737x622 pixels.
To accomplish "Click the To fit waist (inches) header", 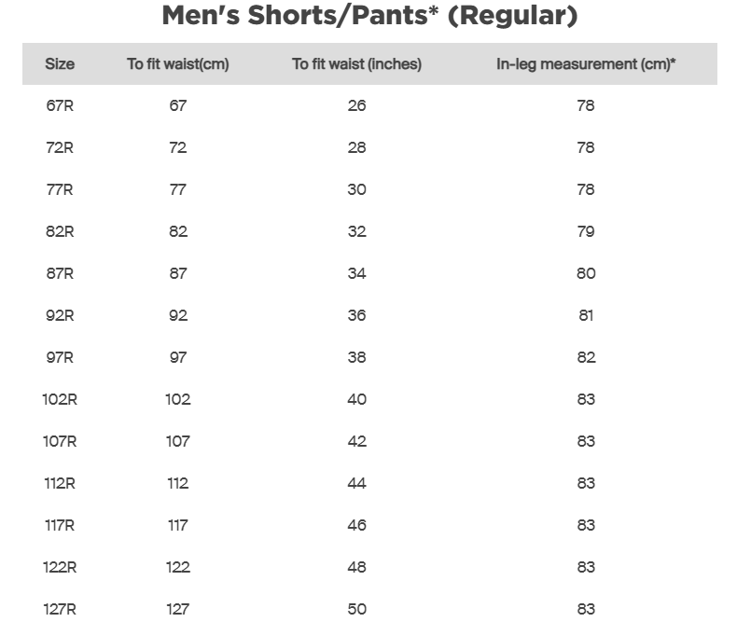I will [x=356, y=64].
